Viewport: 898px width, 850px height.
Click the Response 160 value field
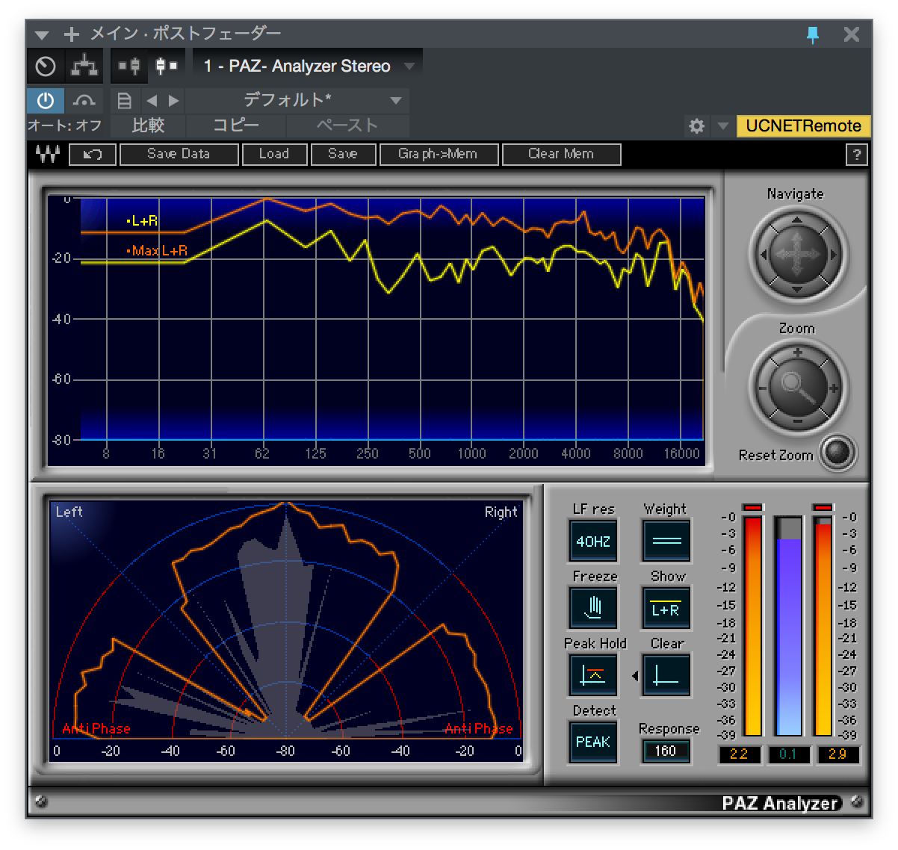click(x=666, y=751)
